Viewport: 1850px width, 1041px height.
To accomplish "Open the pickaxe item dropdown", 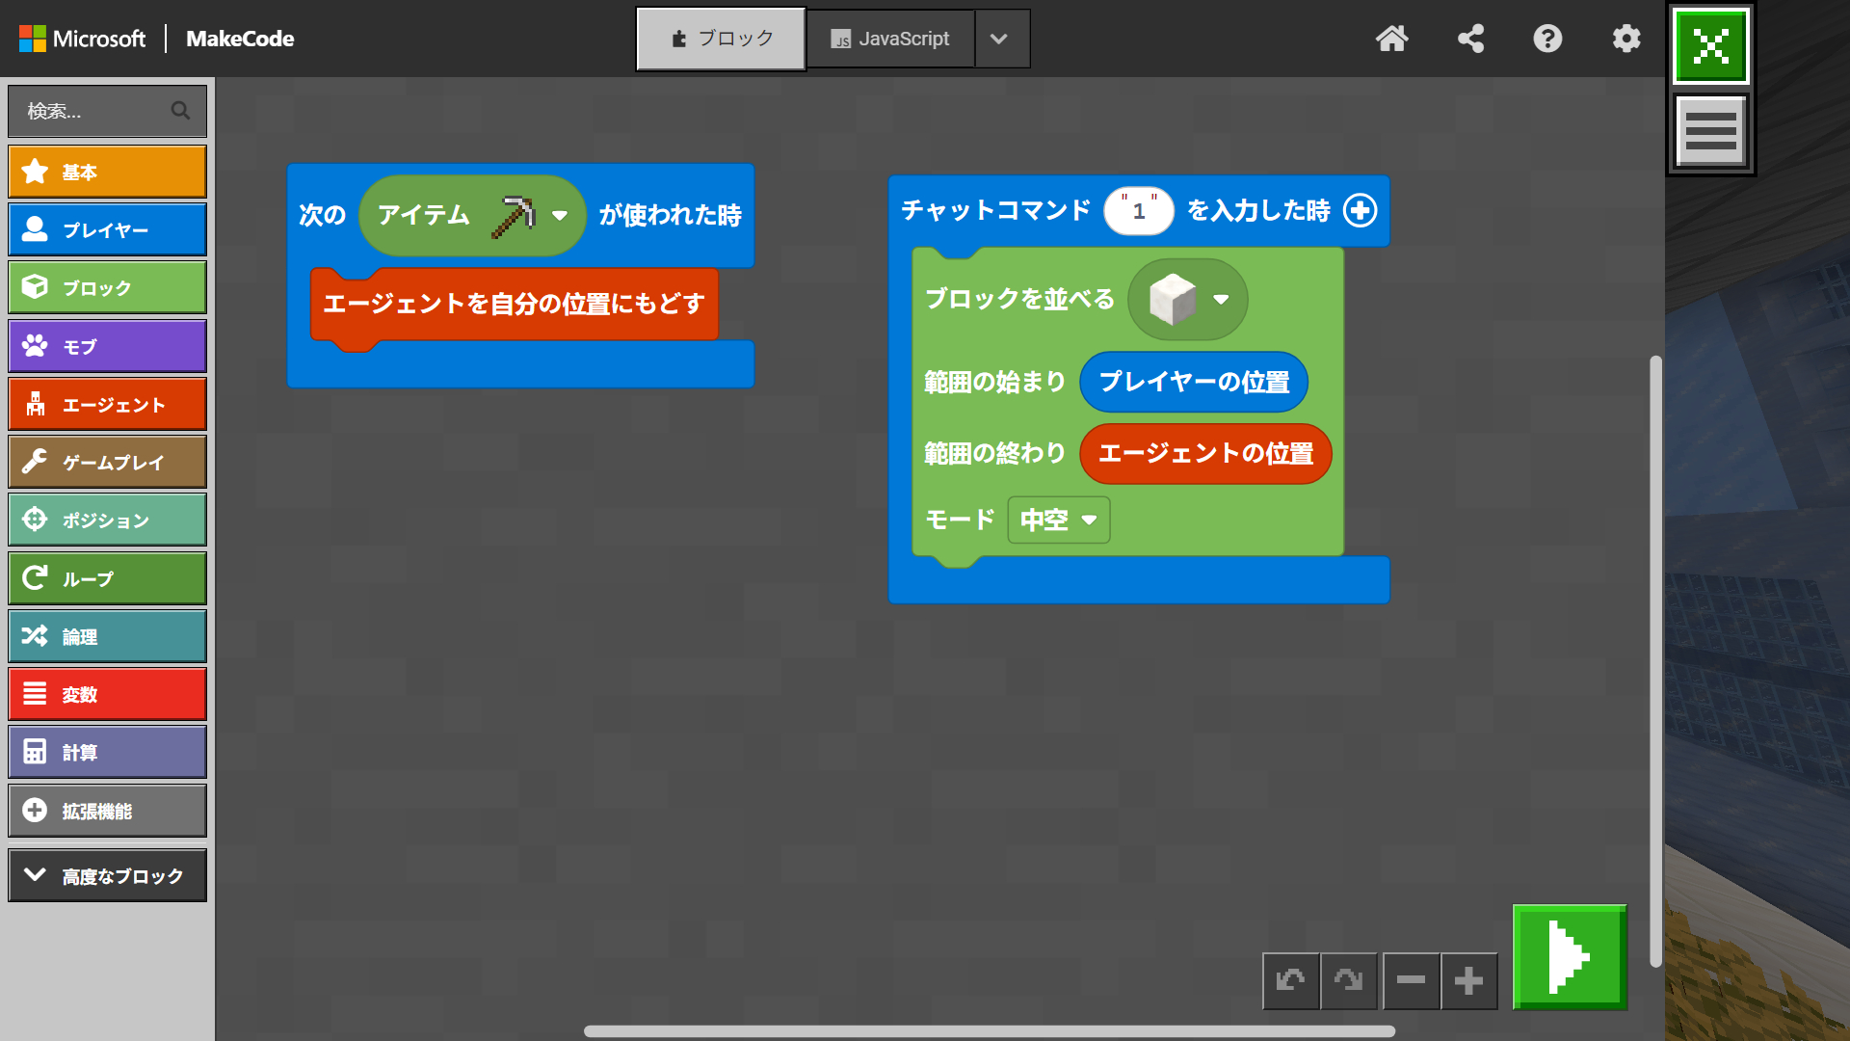I will [x=559, y=215].
